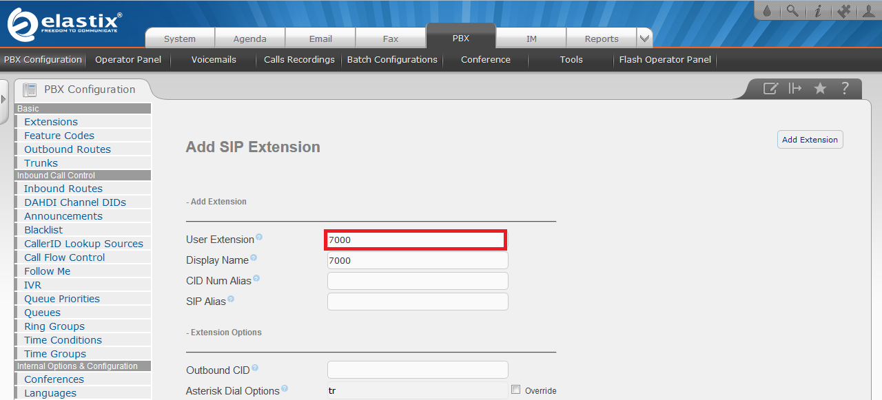
Task: Enable Override checkbox for Asterisk Dial Options
Action: [515, 390]
